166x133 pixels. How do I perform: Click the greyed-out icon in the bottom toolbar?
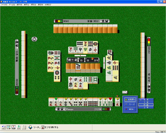(24, 127)
